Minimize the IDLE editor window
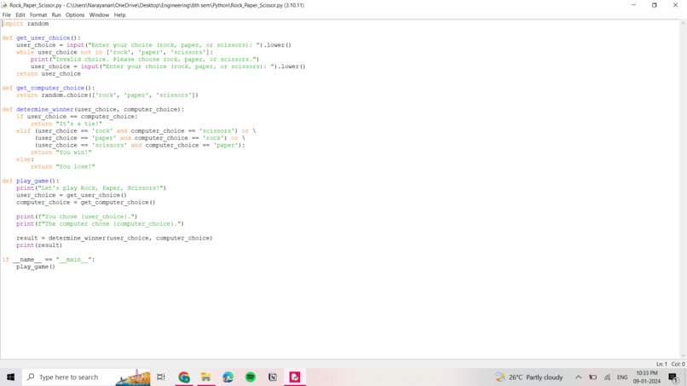 (633, 5)
